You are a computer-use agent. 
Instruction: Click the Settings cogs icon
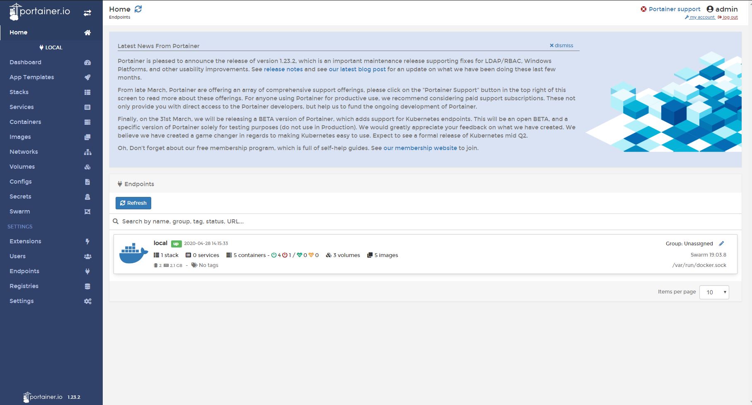(87, 301)
